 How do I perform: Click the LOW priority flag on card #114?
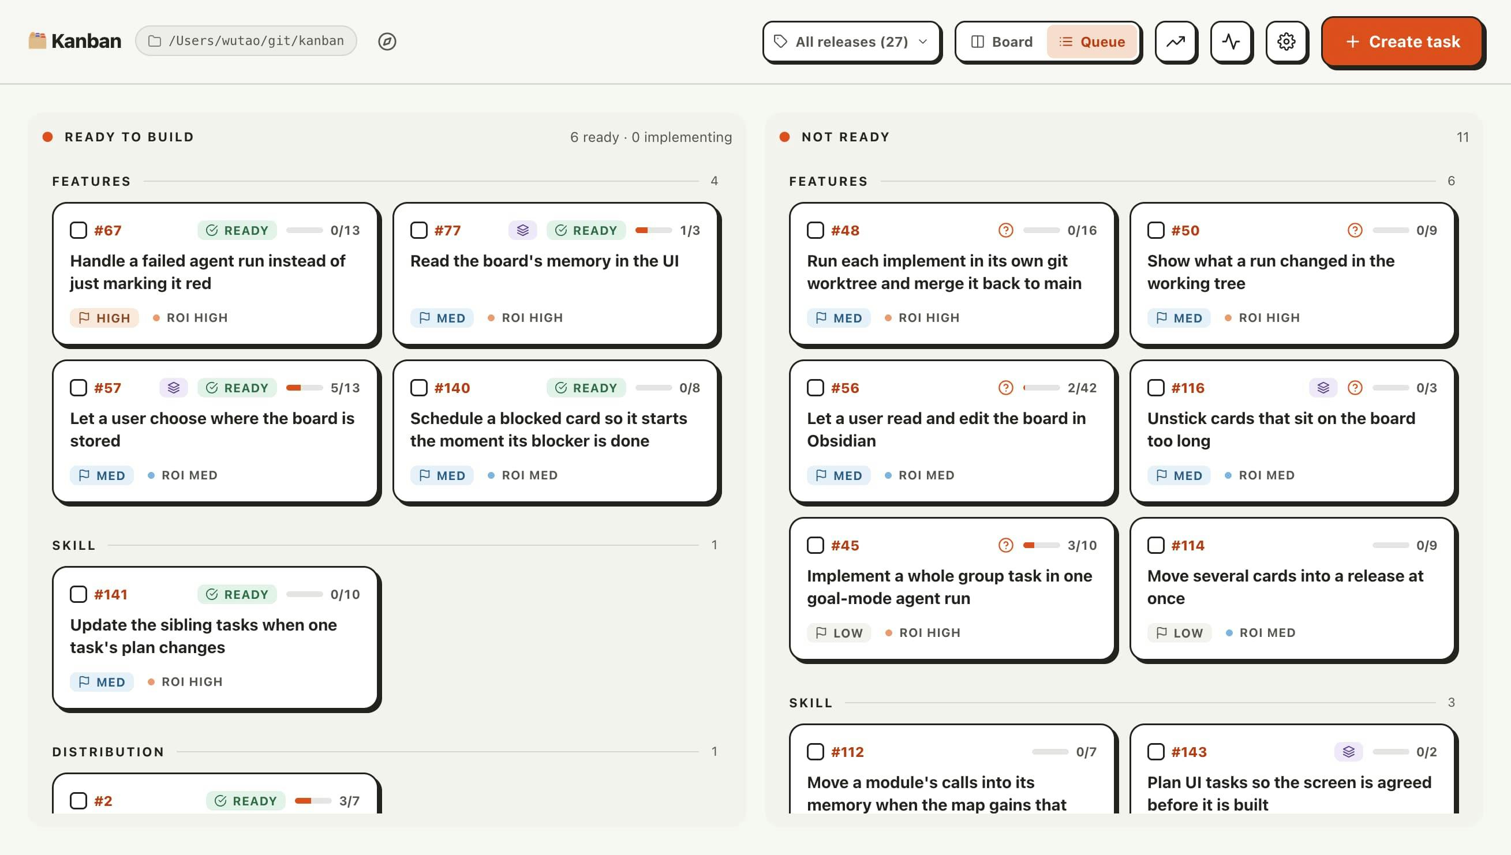(x=1179, y=632)
